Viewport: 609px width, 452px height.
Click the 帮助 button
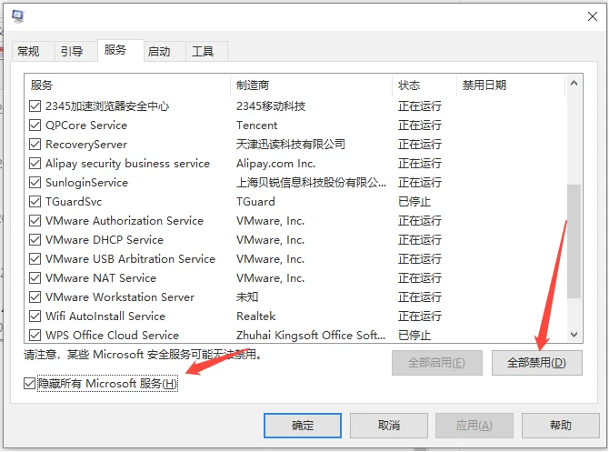(x=561, y=426)
